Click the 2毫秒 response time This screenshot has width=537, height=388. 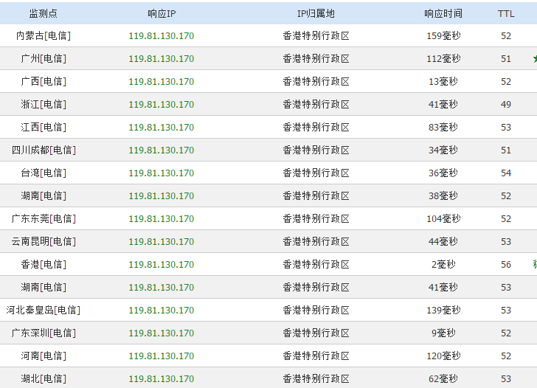(x=443, y=264)
